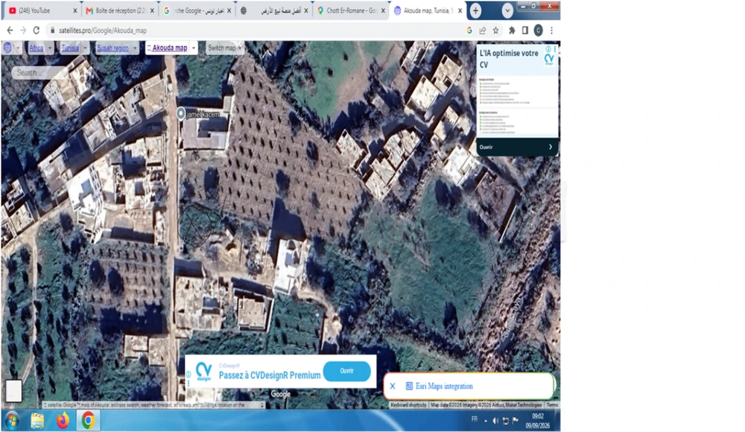Open Windows Start menu
The height and width of the screenshot is (432, 745).
(x=12, y=421)
